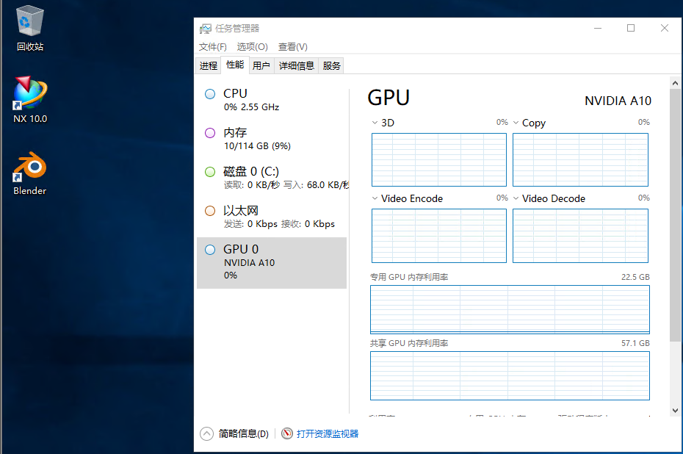This screenshot has height=454, width=683.
Task: Click the NVIDIA A10 header label
Action: tap(618, 101)
